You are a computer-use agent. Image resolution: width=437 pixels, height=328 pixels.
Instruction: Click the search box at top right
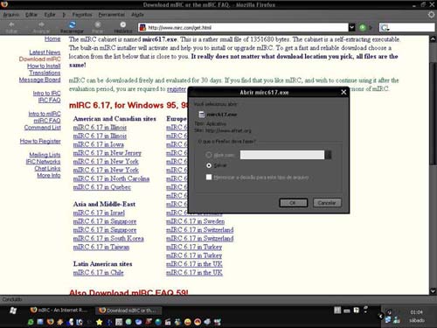pos(406,28)
